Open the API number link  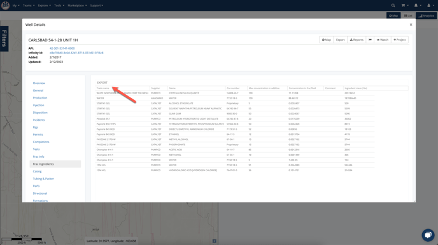click(x=62, y=48)
